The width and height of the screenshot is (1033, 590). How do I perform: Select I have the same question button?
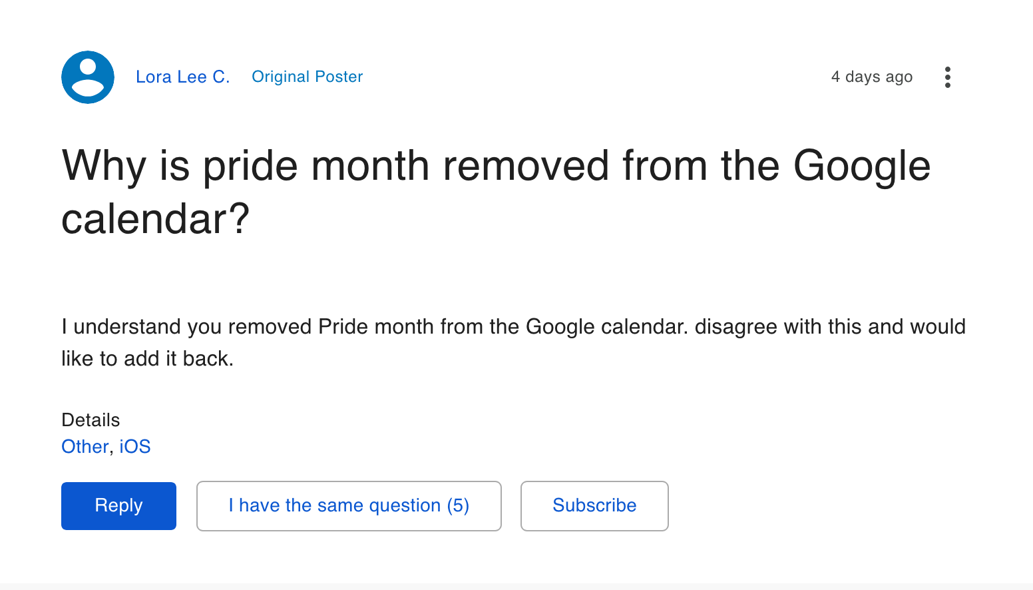349,506
